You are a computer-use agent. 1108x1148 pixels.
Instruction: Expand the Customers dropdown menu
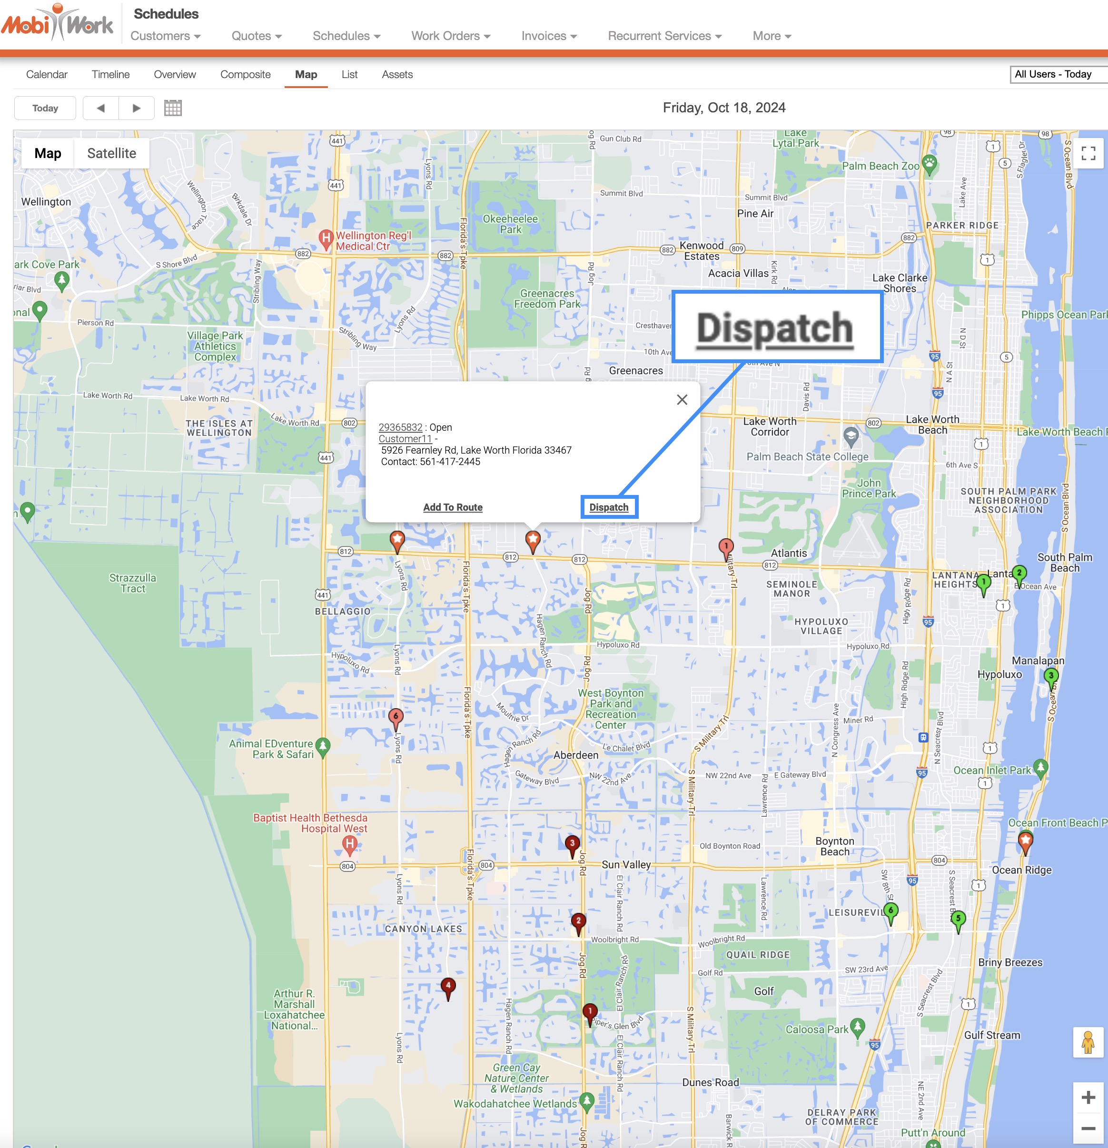pyautogui.click(x=165, y=36)
